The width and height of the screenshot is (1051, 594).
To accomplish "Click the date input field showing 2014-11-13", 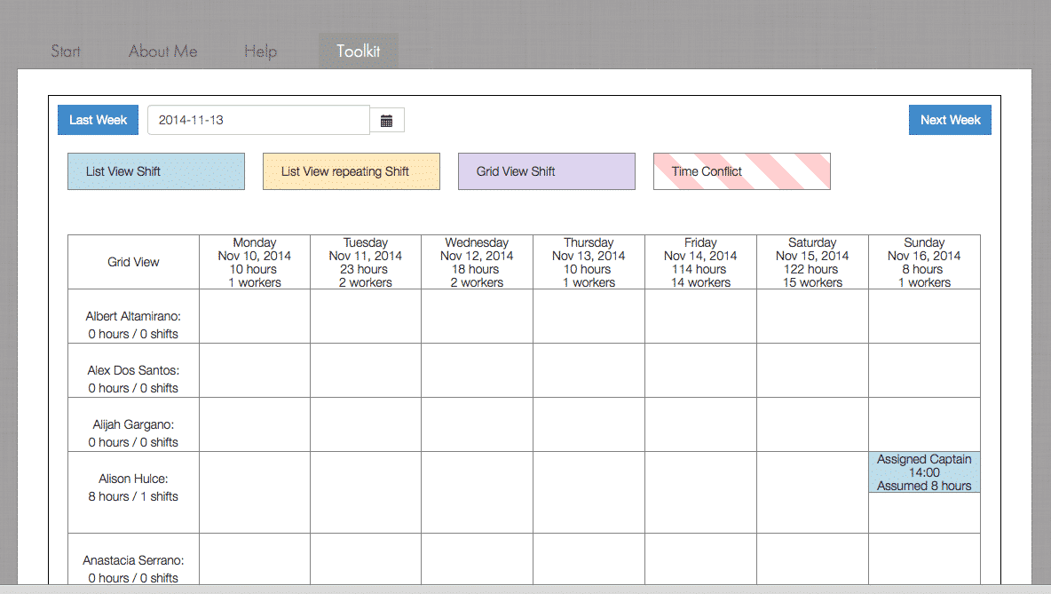I will pos(257,120).
